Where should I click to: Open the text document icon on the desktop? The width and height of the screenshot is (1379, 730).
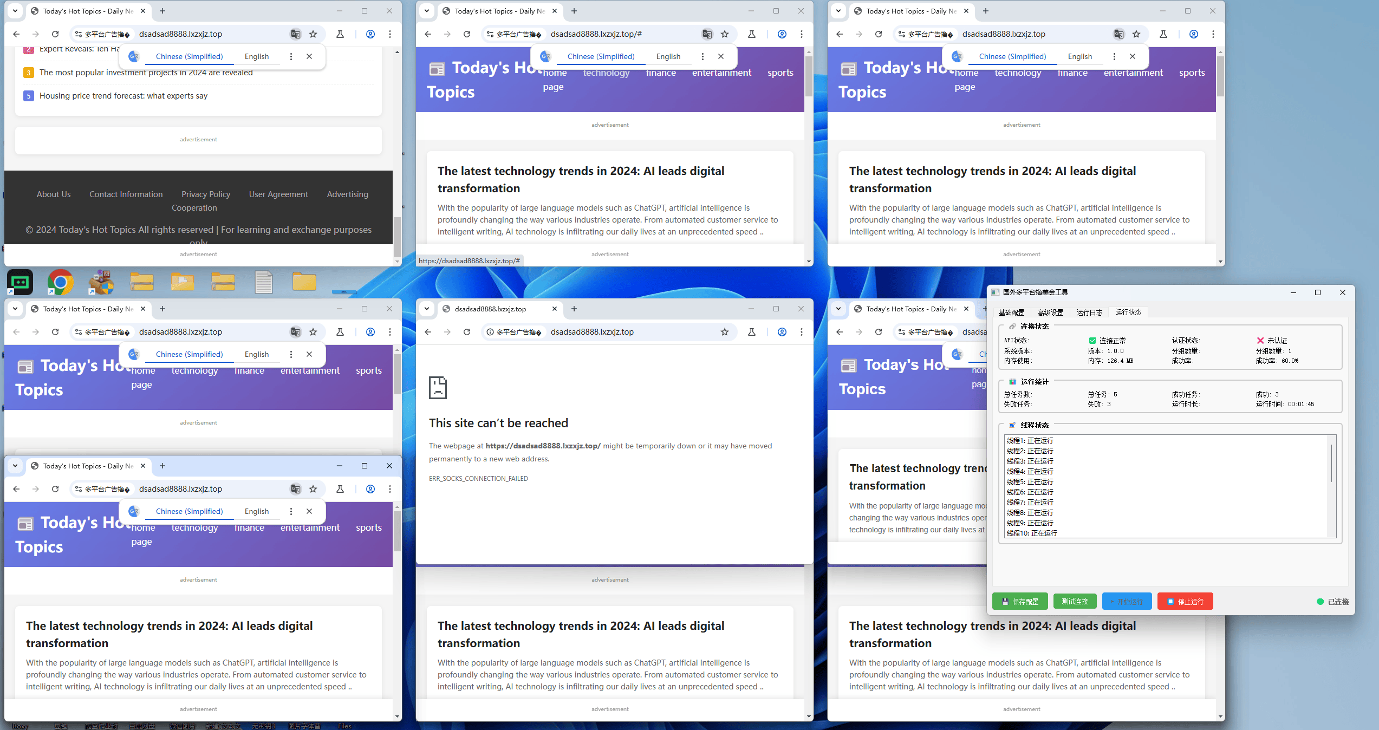pos(264,282)
